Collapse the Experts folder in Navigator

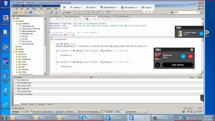(14, 21)
